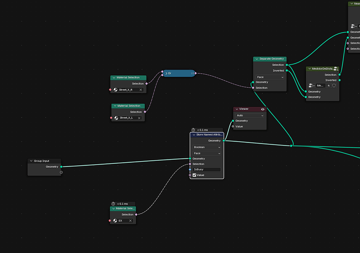Click the MedidorDeDista Selection output socket
Viewport: 360px width, 253px height.
tap(340, 75)
